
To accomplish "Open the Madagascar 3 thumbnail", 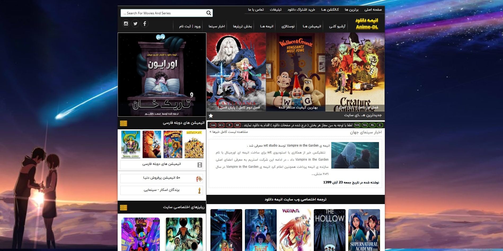I will coord(173,144).
